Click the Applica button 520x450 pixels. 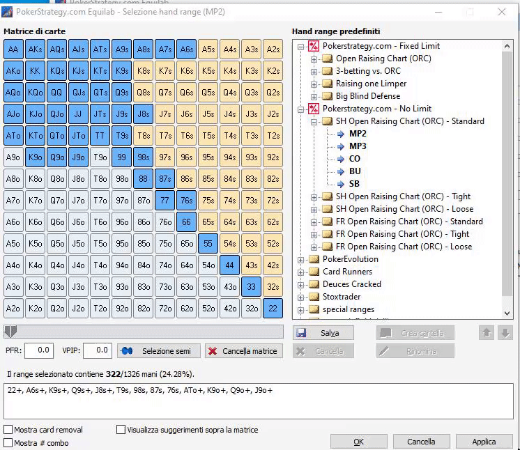(x=484, y=442)
